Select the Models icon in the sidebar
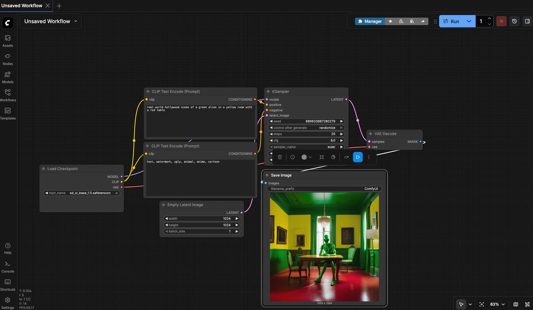Viewport: 533px width, 310px height. 7,77
